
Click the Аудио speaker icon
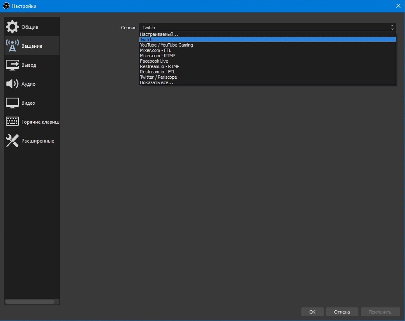click(x=12, y=84)
